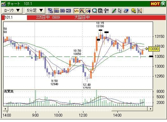Toggle the BB Bollinger Bands indicator
167x122 pixels.
pyautogui.click(x=63, y=11)
